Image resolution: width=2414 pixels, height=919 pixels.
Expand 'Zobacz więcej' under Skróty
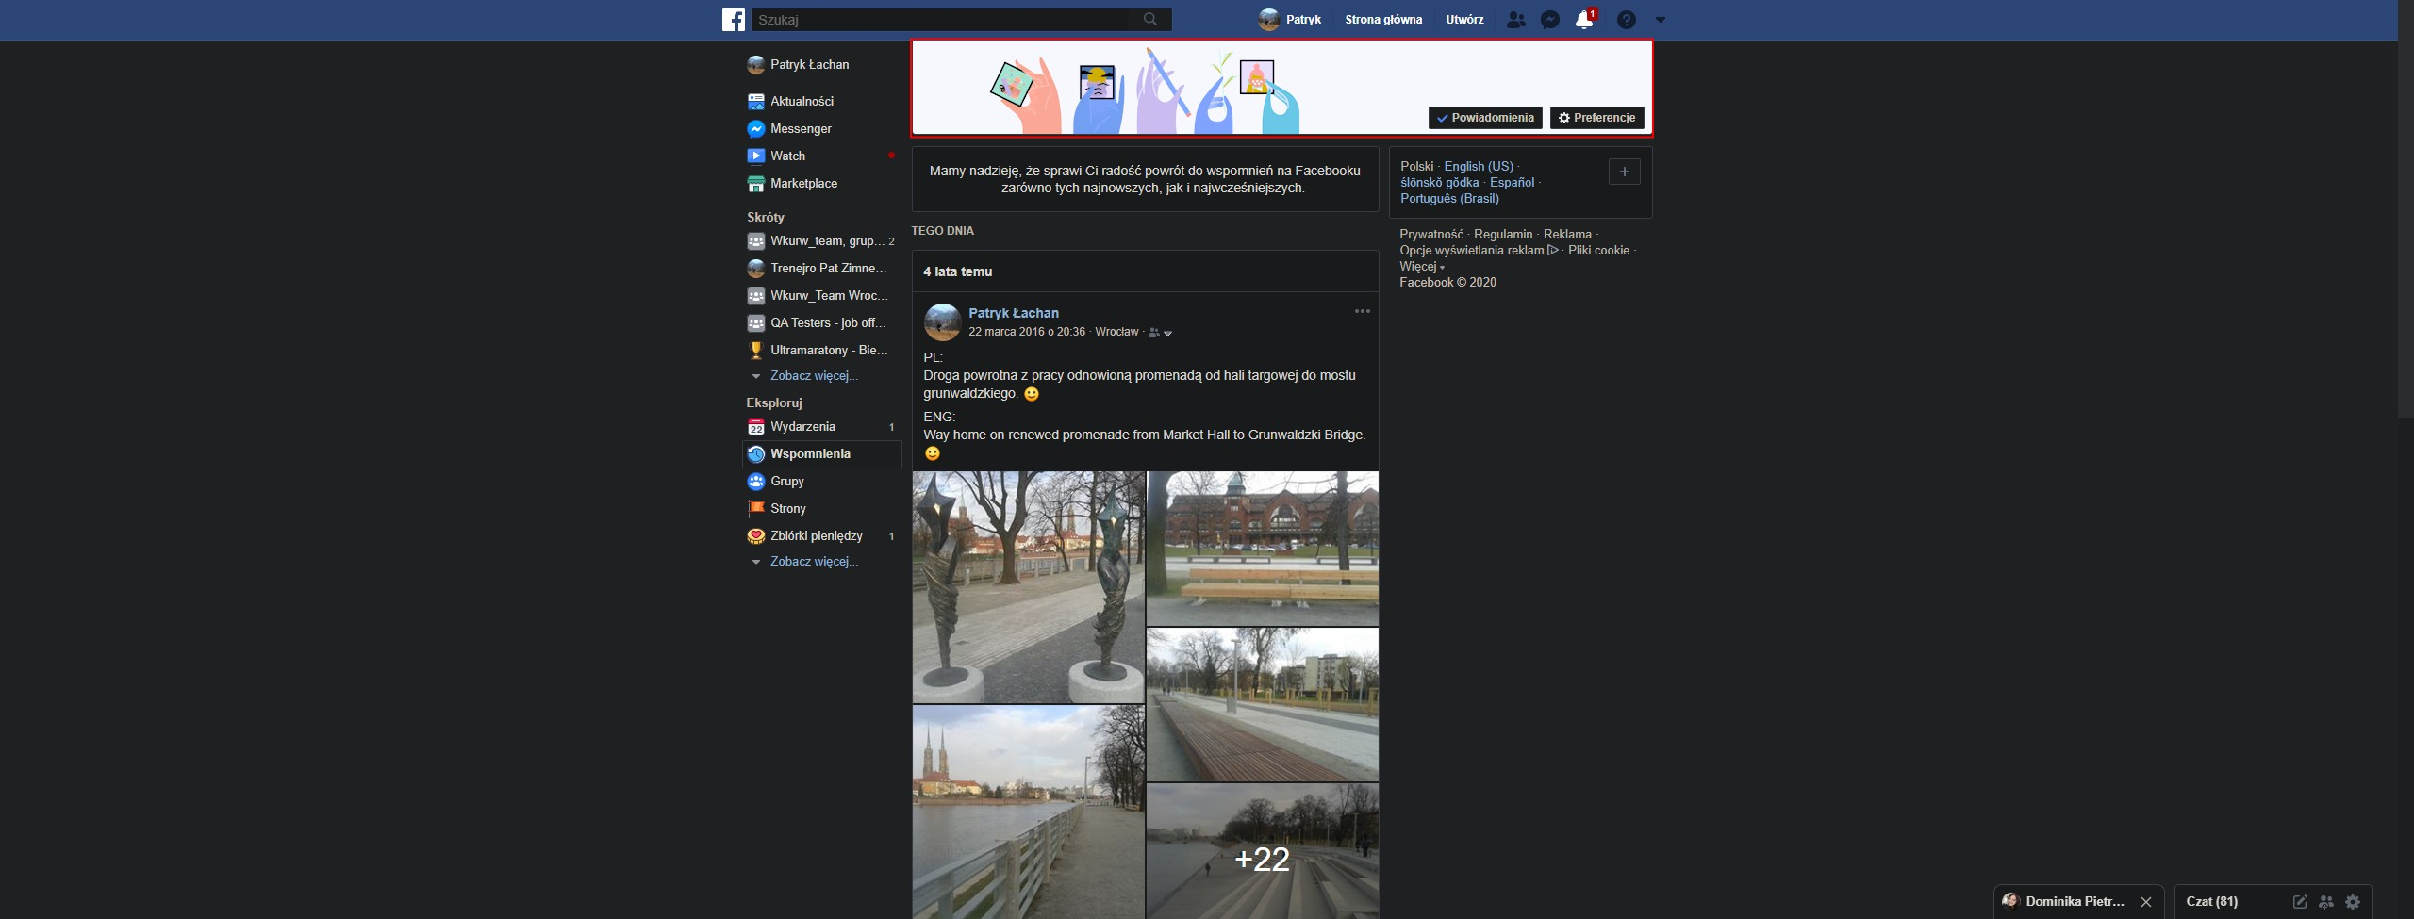pos(812,375)
